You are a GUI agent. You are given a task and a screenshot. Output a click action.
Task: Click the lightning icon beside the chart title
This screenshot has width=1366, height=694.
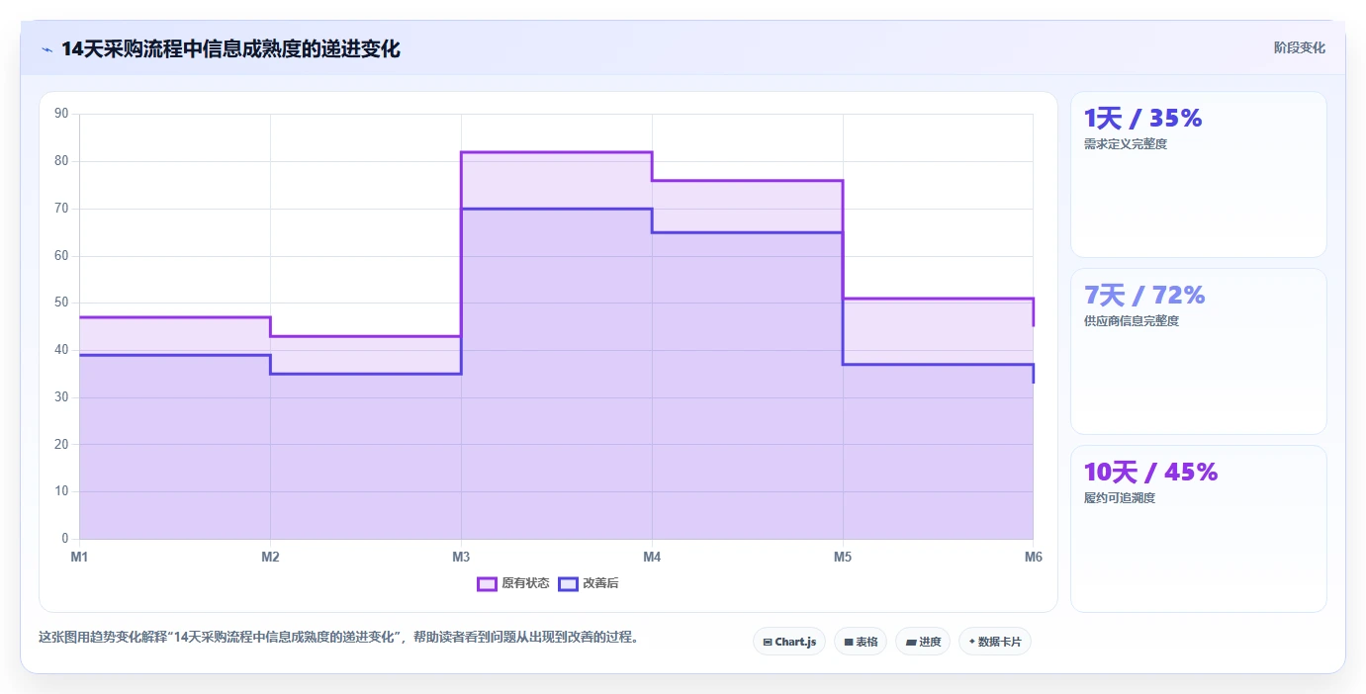click(46, 49)
